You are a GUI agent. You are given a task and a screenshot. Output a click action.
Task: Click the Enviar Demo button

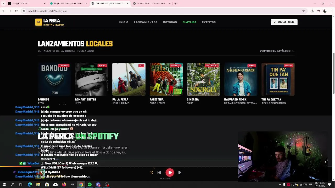click(x=284, y=22)
